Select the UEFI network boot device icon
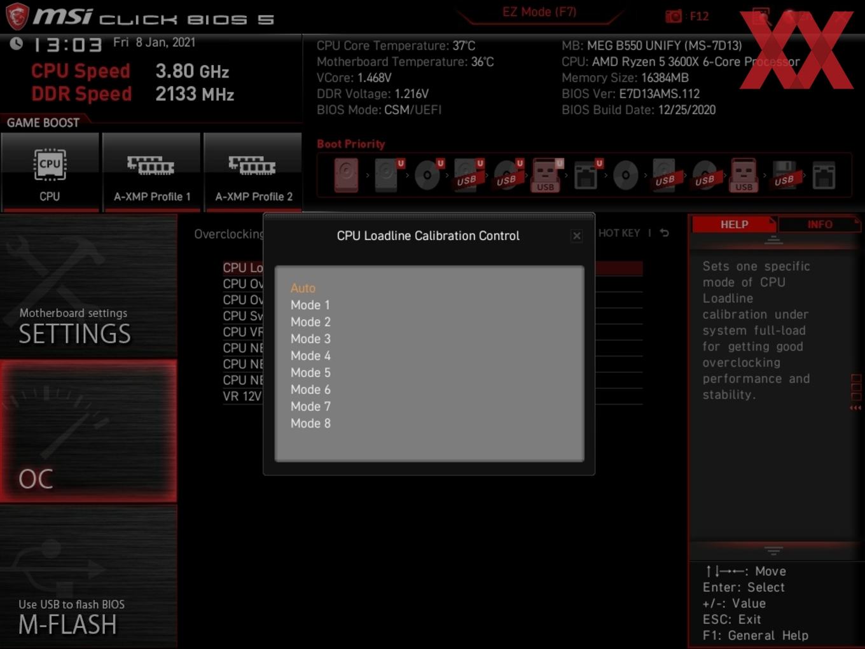The width and height of the screenshot is (865, 649). pyautogui.click(x=586, y=175)
